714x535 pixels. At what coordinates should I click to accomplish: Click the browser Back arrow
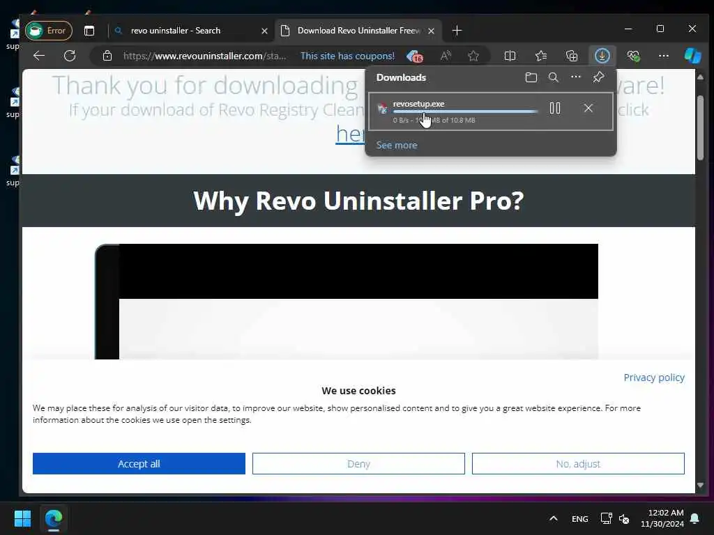coord(39,56)
